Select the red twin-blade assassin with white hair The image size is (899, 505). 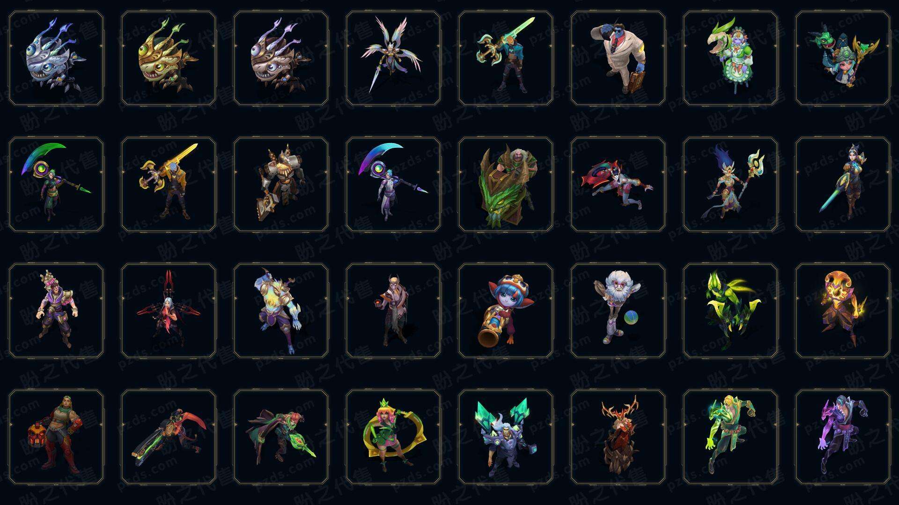click(169, 310)
